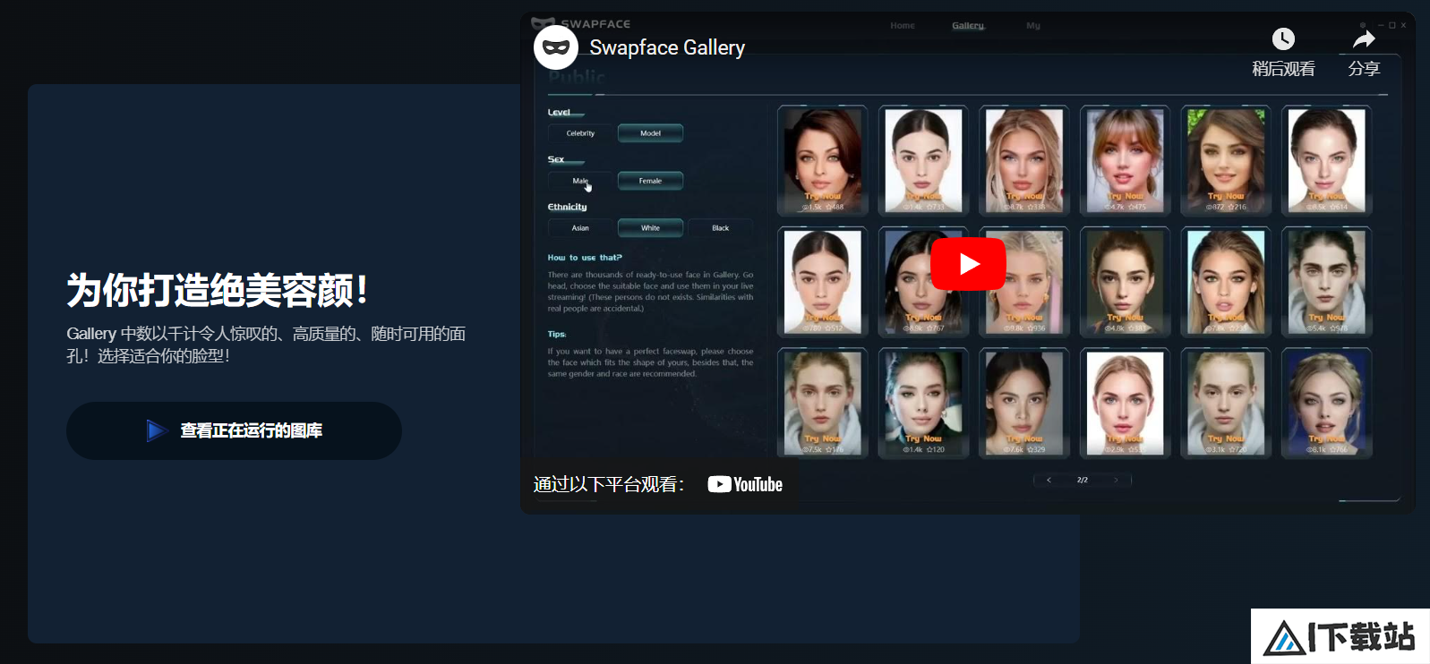Open face card with 1.5k views 488 stars
The height and width of the screenshot is (664, 1430).
(x=823, y=161)
